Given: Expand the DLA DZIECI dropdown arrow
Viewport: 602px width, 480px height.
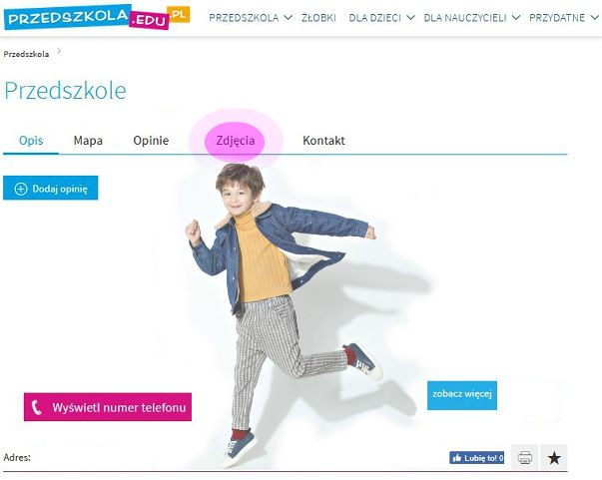Looking at the screenshot, I should [410, 18].
